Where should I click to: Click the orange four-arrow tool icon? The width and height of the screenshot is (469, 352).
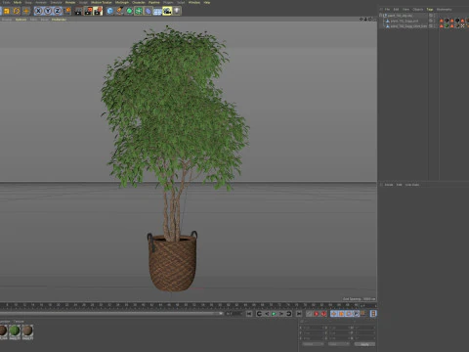click(x=26, y=11)
